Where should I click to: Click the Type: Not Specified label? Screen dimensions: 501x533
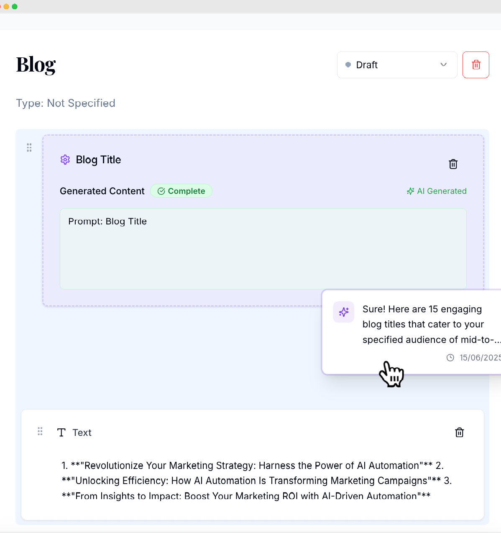pyautogui.click(x=66, y=103)
